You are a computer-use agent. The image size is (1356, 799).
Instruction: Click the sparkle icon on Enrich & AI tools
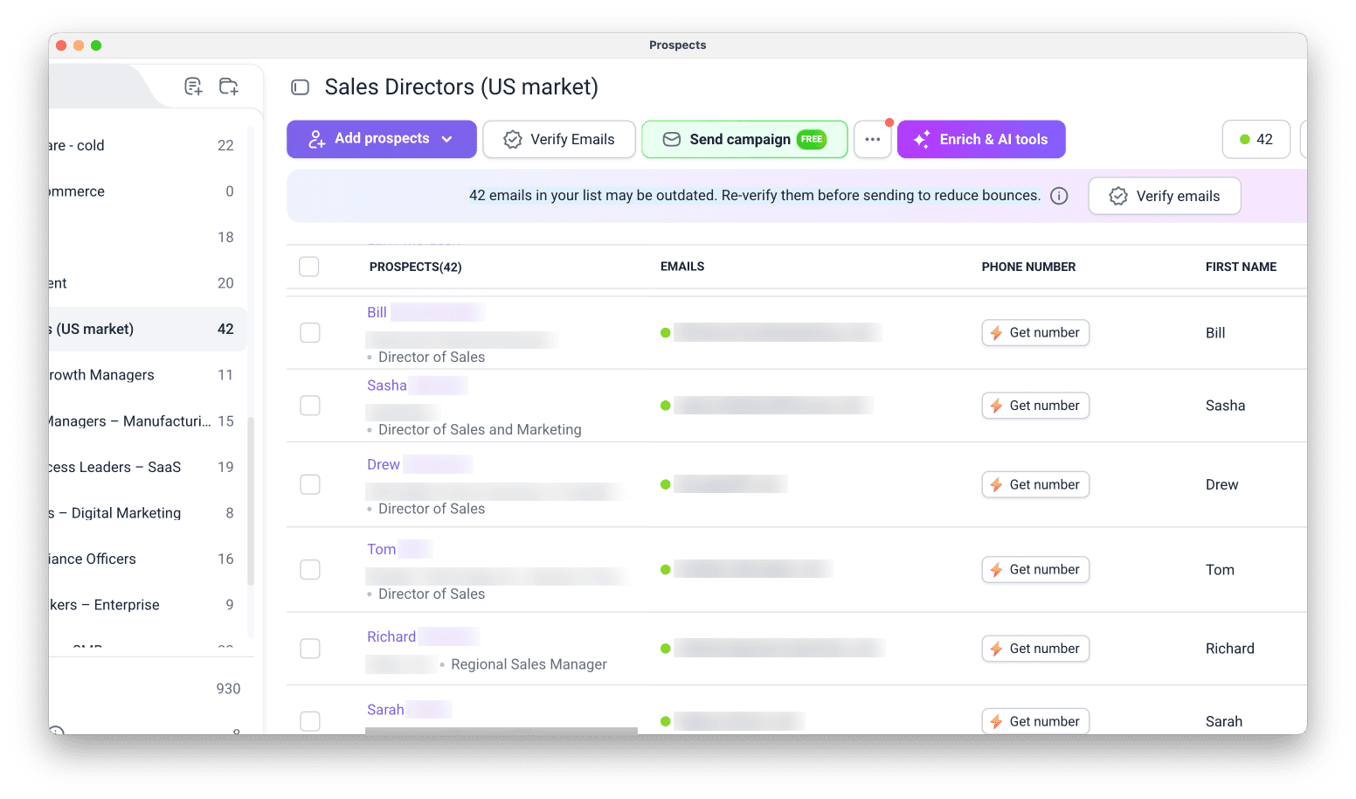pyautogui.click(x=922, y=140)
